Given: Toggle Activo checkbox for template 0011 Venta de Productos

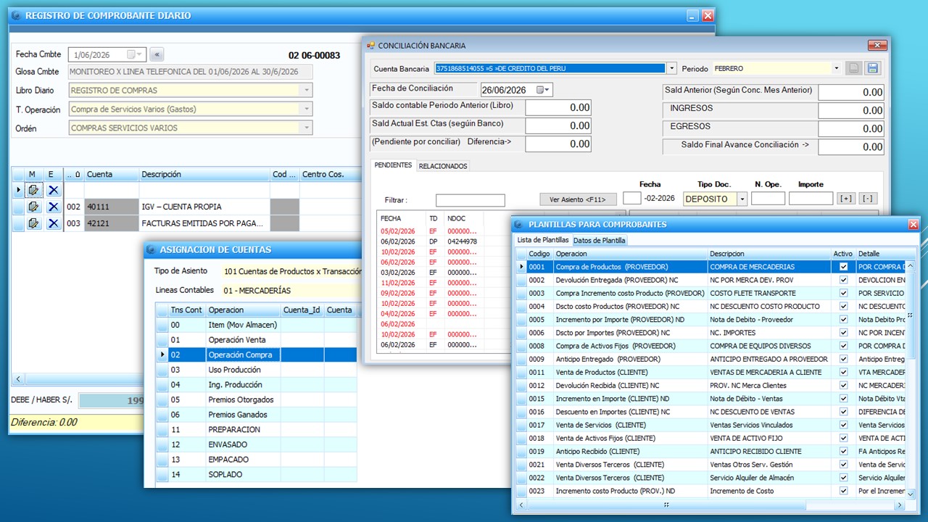Looking at the screenshot, I should (843, 372).
